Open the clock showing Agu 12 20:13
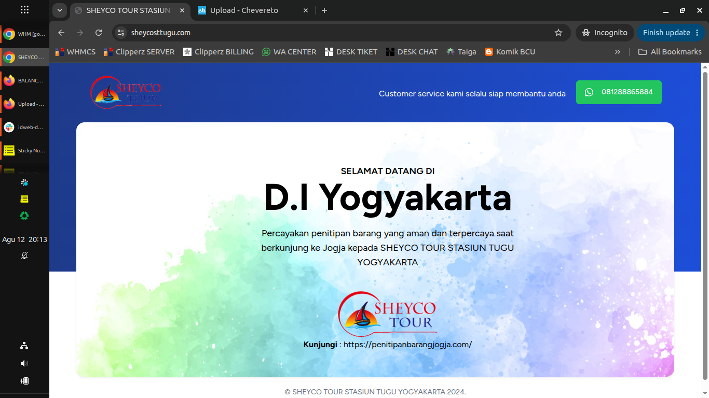709x398 pixels. click(x=24, y=239)
